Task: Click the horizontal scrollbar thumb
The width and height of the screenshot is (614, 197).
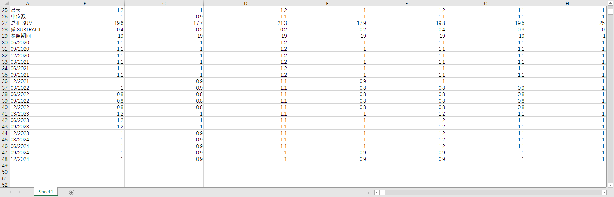Action: [382, 192]
